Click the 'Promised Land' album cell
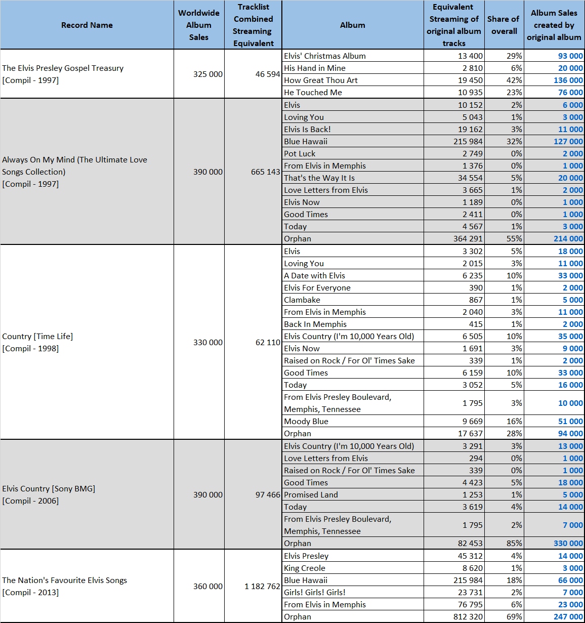 (353, 494)
